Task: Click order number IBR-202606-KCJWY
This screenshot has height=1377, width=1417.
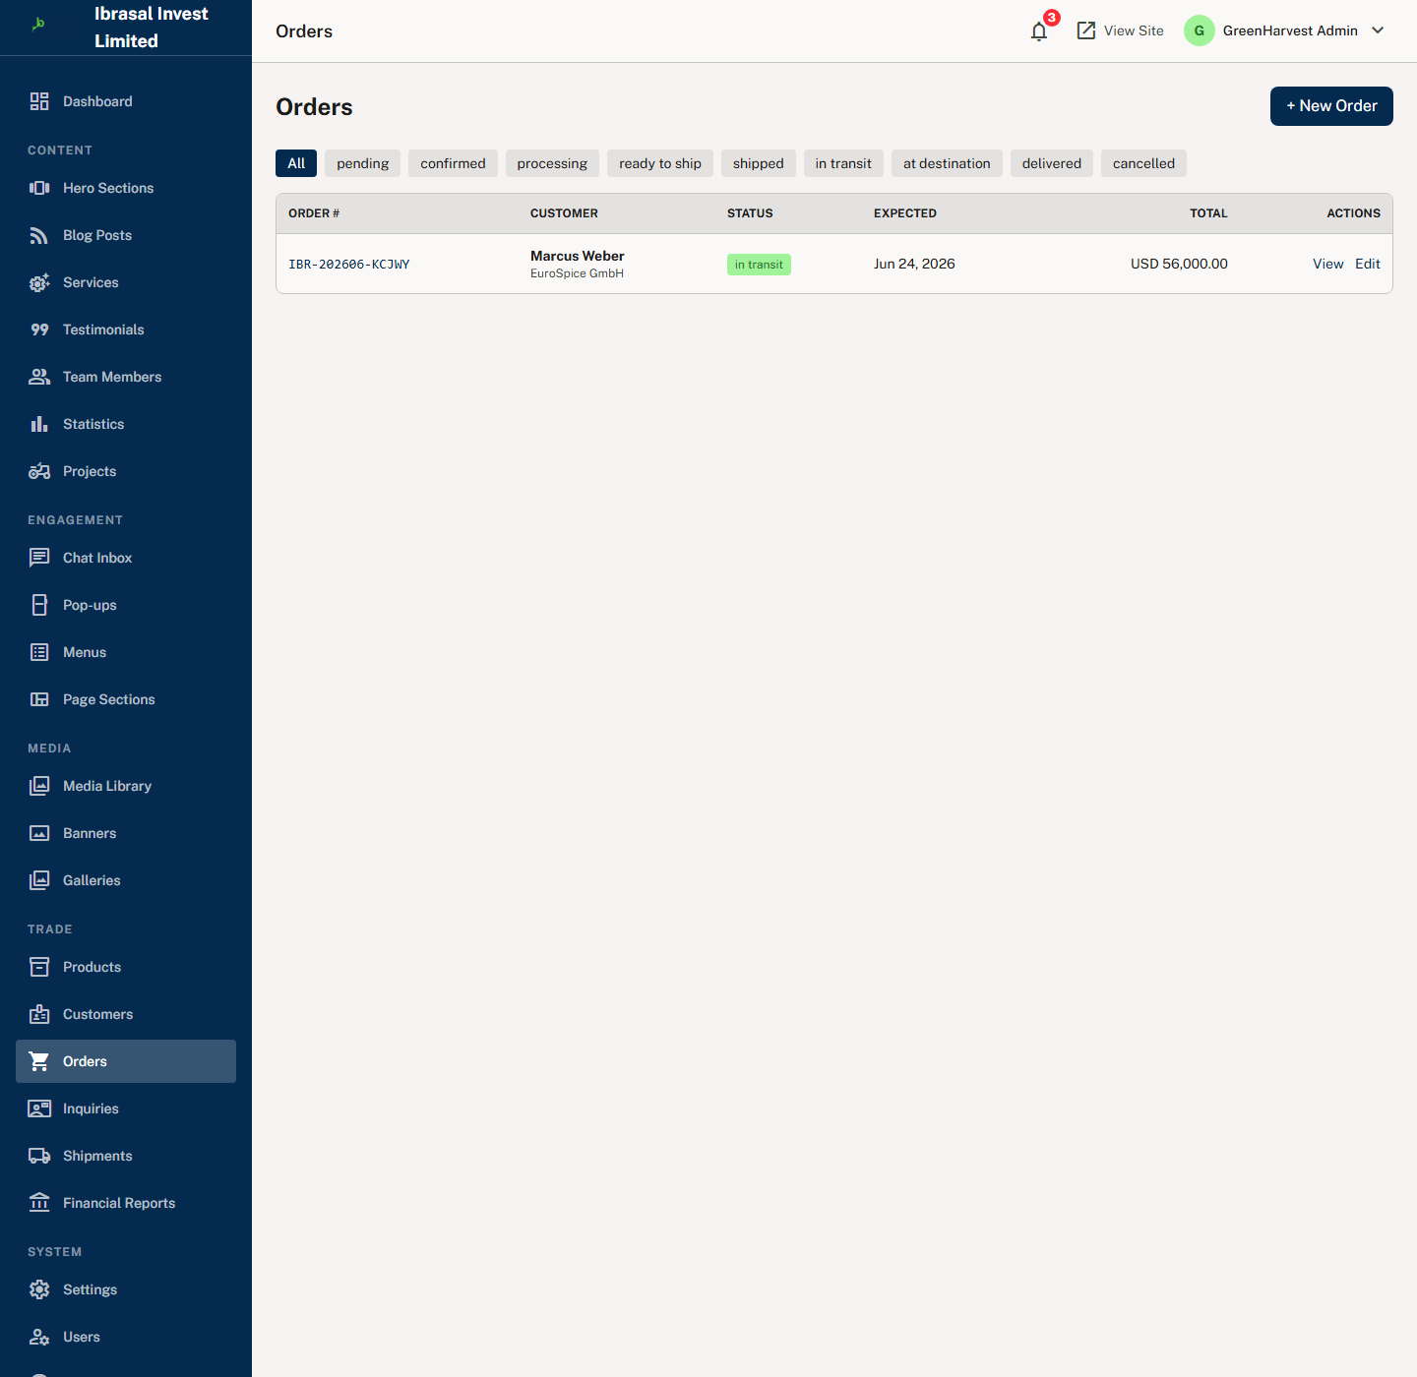Action: point(349,264)
